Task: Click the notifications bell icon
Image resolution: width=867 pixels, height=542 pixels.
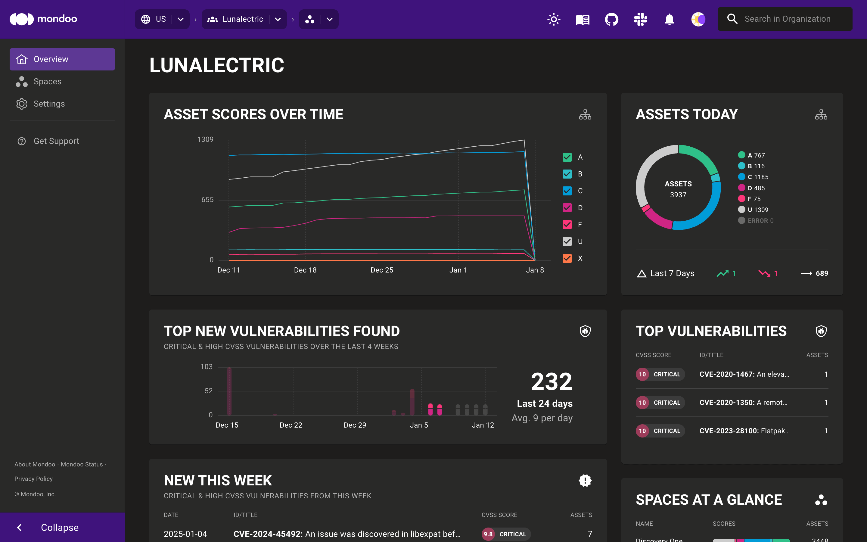Action: click(669, 19)
